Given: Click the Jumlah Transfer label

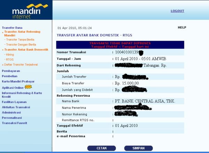Looking at the screenshot, I should [x=74, y=76].
